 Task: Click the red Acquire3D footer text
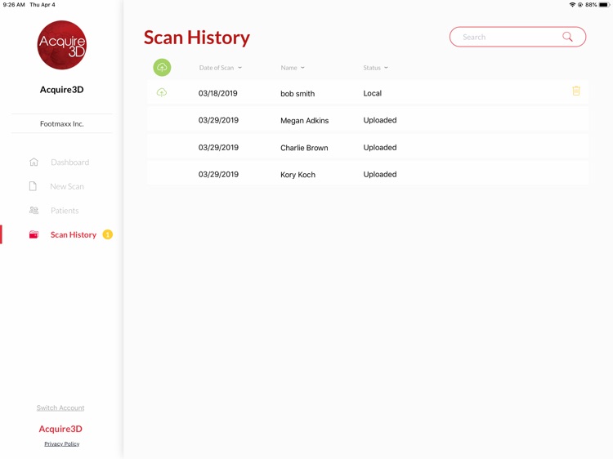tap(60, 429)
